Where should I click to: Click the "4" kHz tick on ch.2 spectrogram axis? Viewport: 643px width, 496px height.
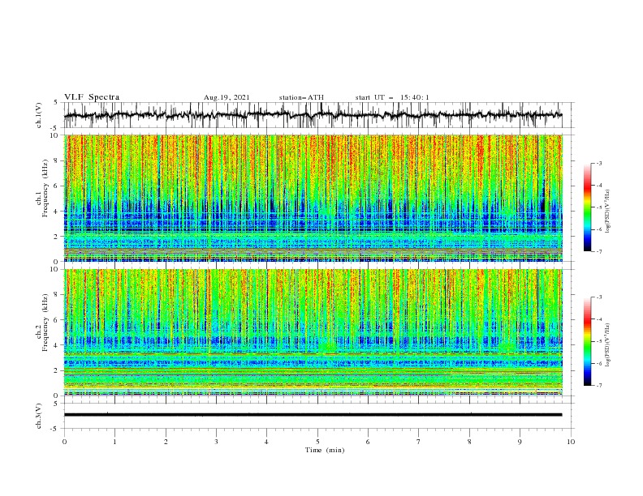[x=58, y=345]
